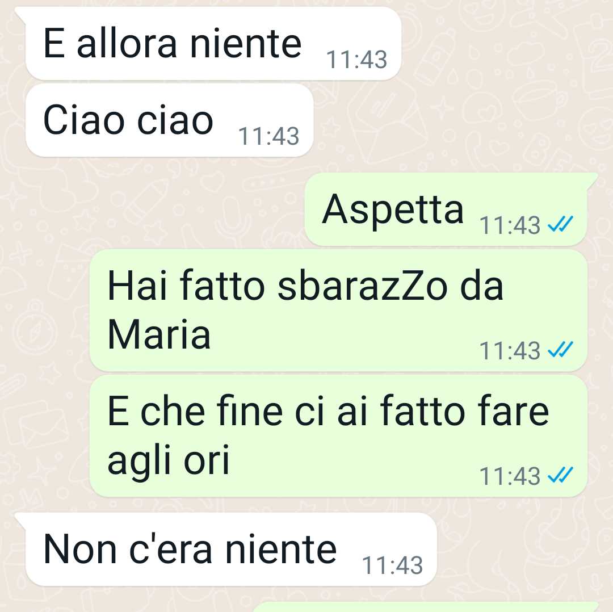Tap the timestamp on the 'Maria' message
Screen dimensions: 613x612
[x=510, y=350]
